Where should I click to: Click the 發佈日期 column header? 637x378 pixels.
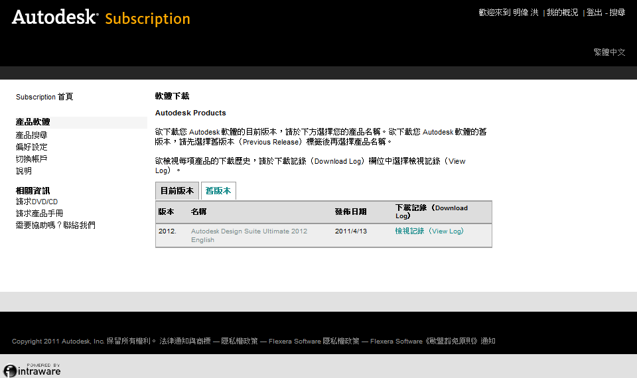350,212
